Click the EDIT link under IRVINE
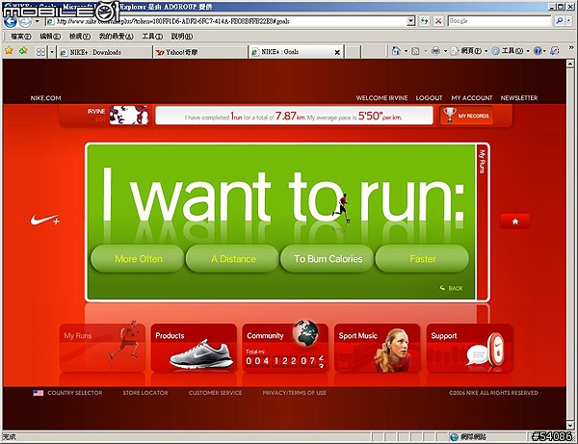Image resolution: width=578 pixels, height=444 pixels. (100, 119)
